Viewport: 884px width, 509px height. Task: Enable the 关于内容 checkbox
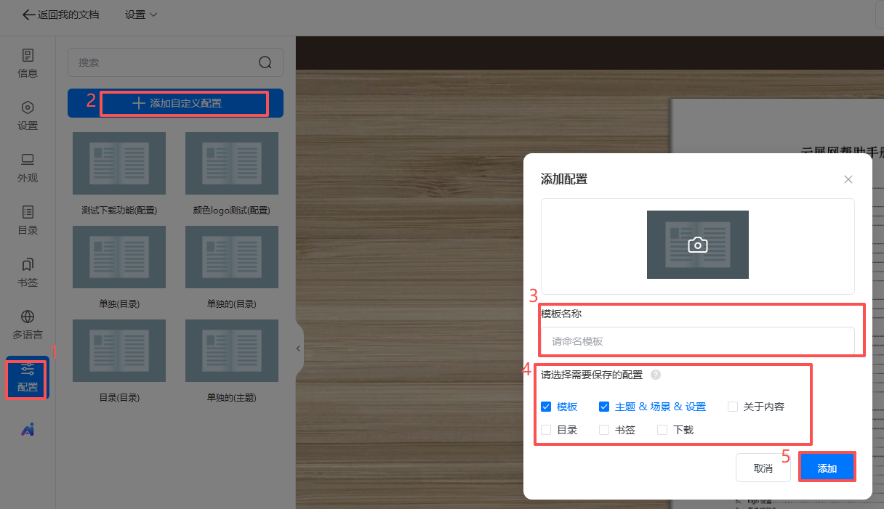tap(733, 407)
